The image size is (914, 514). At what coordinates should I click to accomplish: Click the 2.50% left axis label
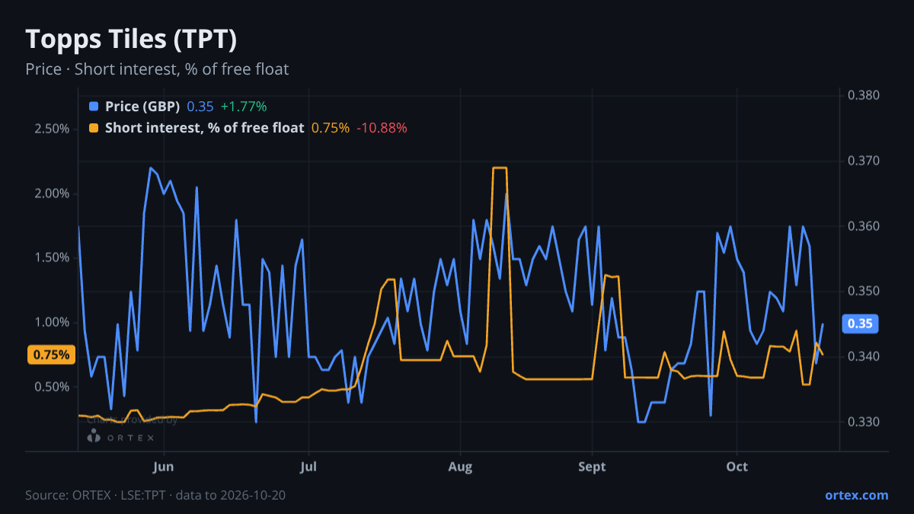click(x=52, y=129)
